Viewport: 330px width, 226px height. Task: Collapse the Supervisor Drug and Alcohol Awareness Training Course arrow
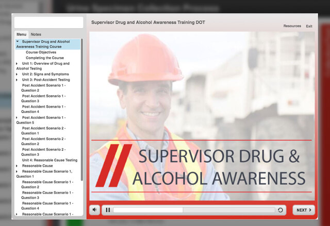tap(18, 41)
